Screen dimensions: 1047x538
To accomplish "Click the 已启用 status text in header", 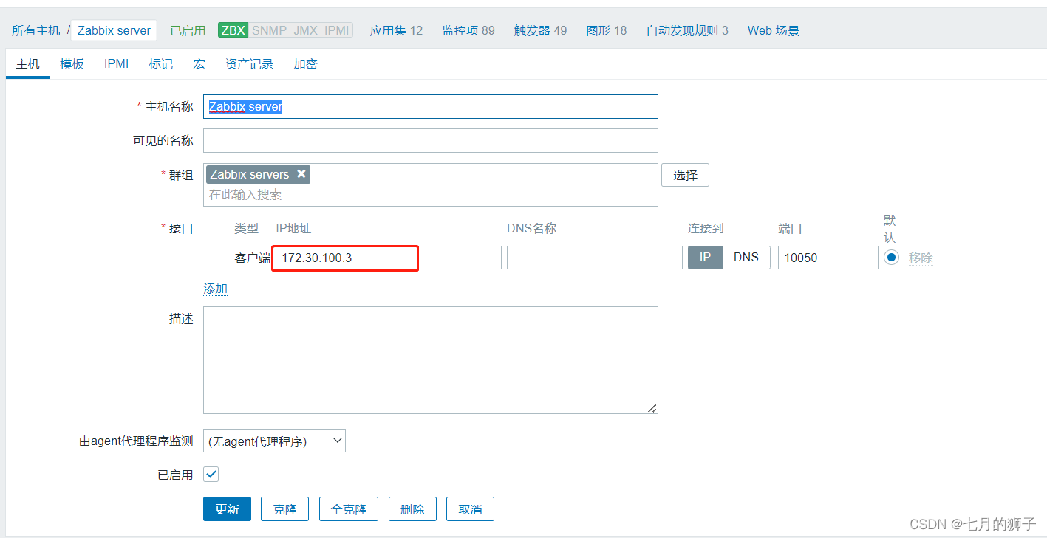I will pyautogui.click(x=188, y=30).
